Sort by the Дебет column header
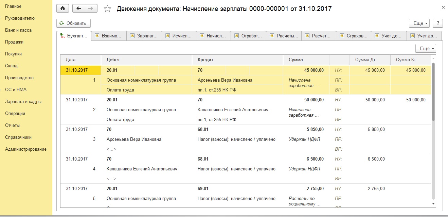The height and width of the screenshot is (217, 448). pos(146,60)
